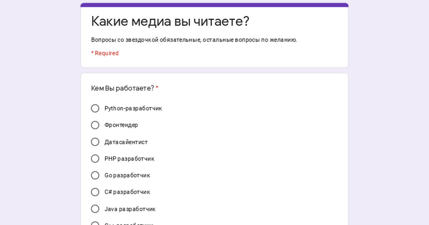The height and width of the screenshot is (225, 429).
Task: Pick the PHP разработчик radio circle
Action: click(x=95, y=159)
